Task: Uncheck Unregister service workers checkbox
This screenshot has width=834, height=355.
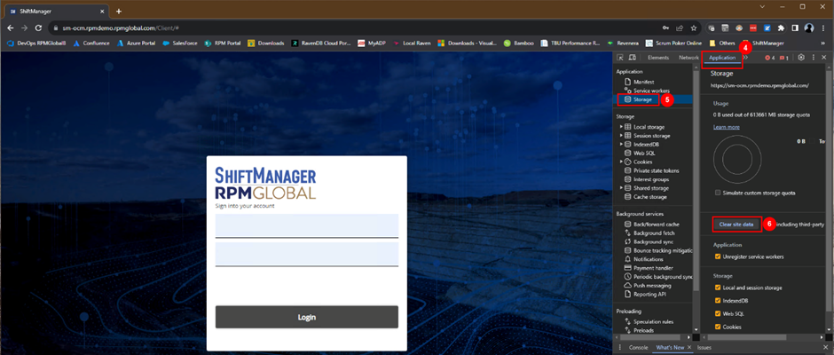Action: [x=718, y=256]
